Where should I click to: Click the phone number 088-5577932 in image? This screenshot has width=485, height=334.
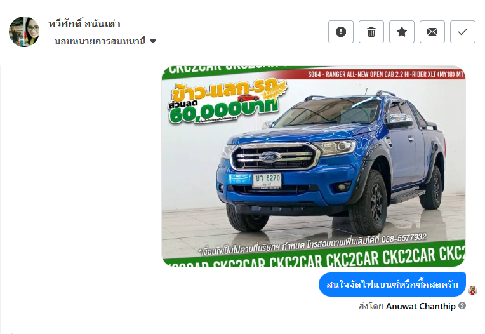(404, 238)
